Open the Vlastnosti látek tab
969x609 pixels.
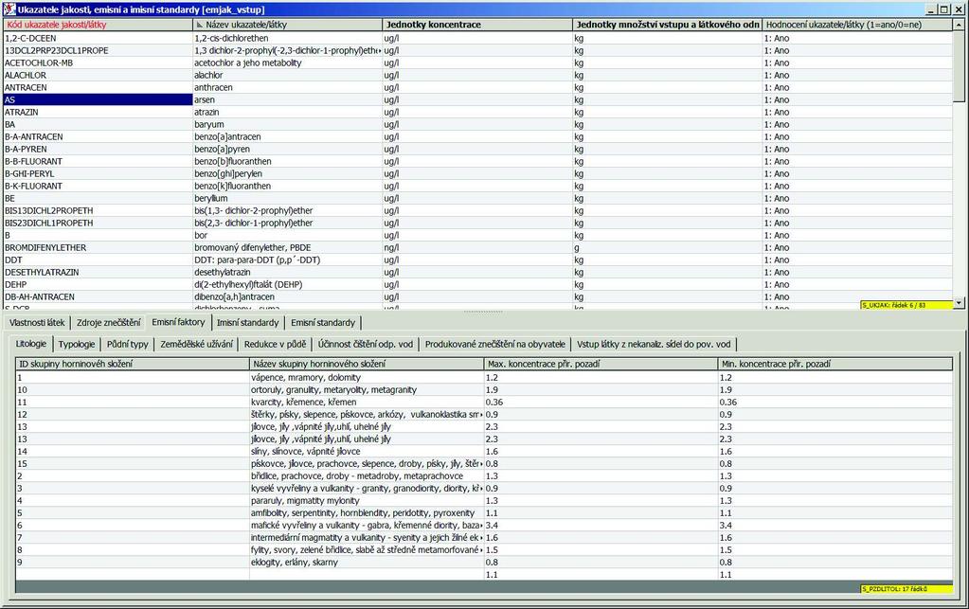pyautogui.click(x=37, y=322)
